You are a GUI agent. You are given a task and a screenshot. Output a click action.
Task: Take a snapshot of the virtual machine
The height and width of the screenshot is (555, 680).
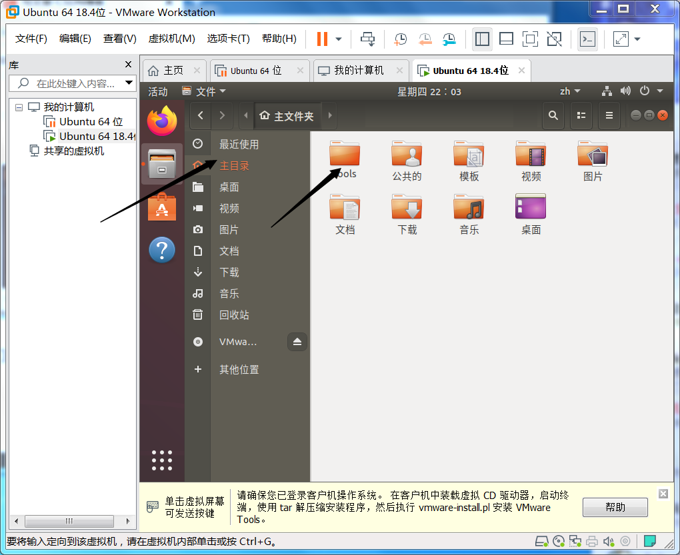coord(400,39)
